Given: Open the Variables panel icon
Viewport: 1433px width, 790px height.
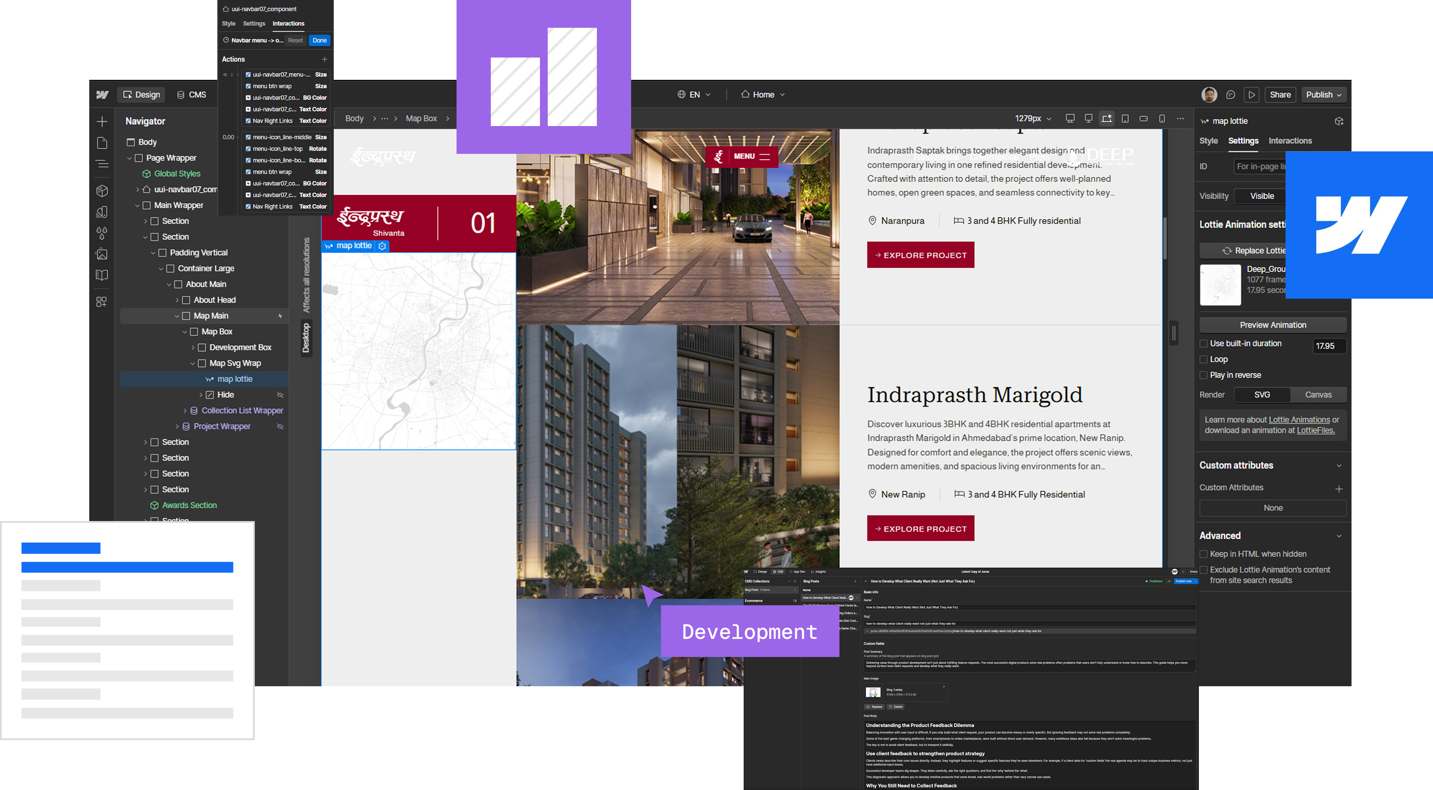Looking at the screenshot, I should (102, 212).
